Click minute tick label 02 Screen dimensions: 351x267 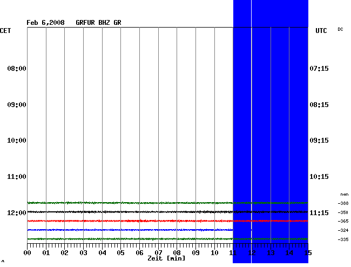[x=64, y=253]
